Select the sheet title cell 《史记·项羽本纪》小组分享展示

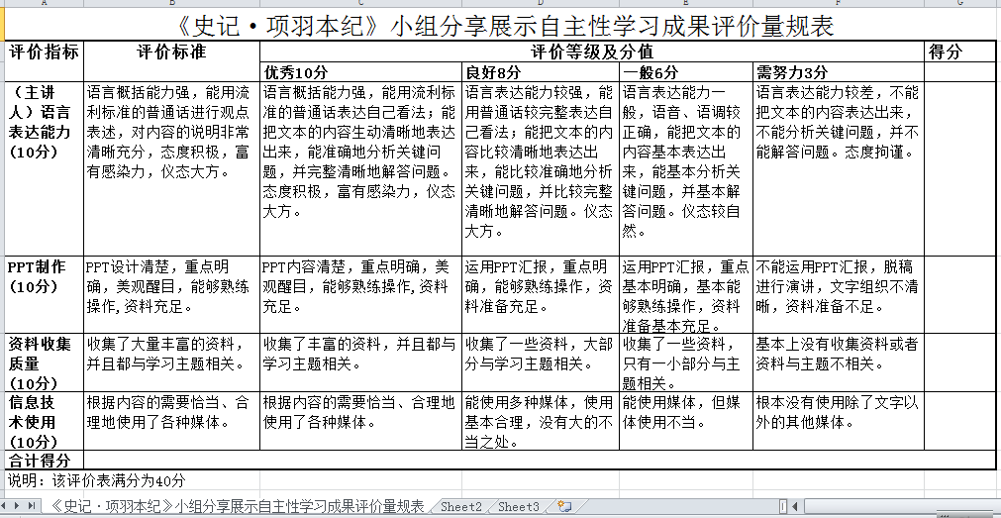tap(500, 26)
